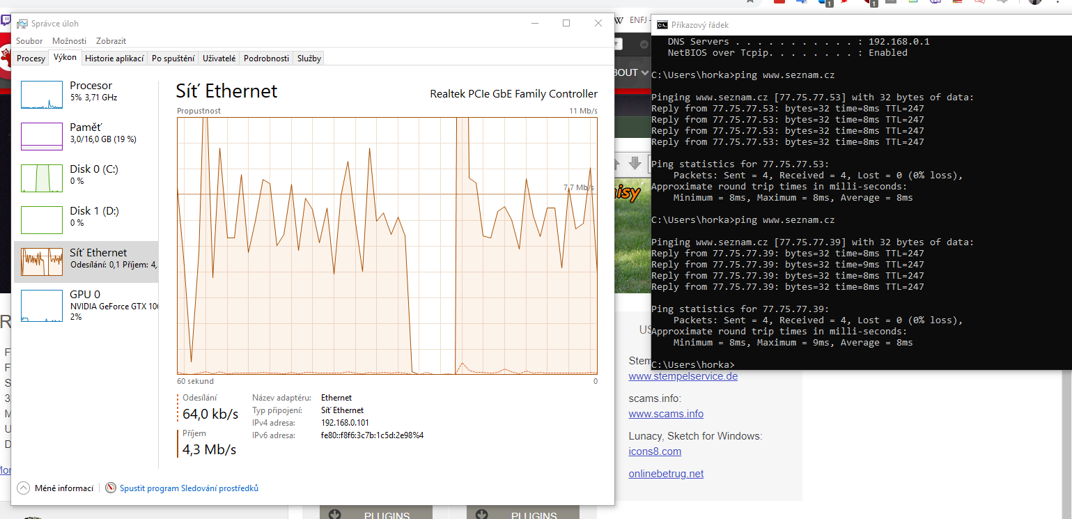
Task: Show the Disk 1 (D:) graph
Action: pos(86,219)
